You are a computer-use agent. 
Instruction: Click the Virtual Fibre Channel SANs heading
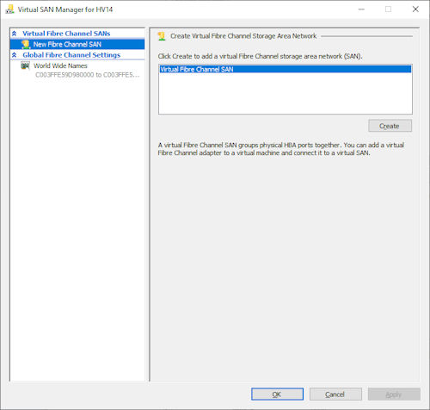point(66,34)
